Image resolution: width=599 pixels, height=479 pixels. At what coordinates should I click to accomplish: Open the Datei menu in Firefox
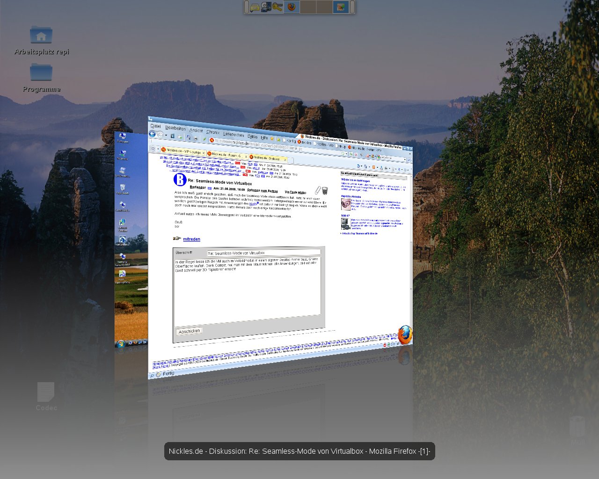point(155,126)
